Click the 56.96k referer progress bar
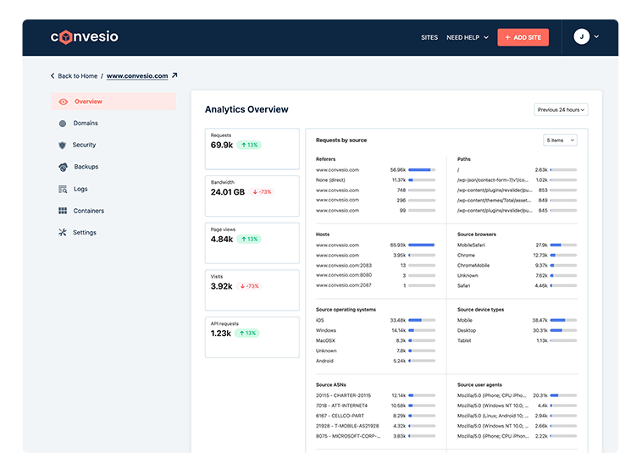This screenshot has width=642, height=469. point(422,170)
